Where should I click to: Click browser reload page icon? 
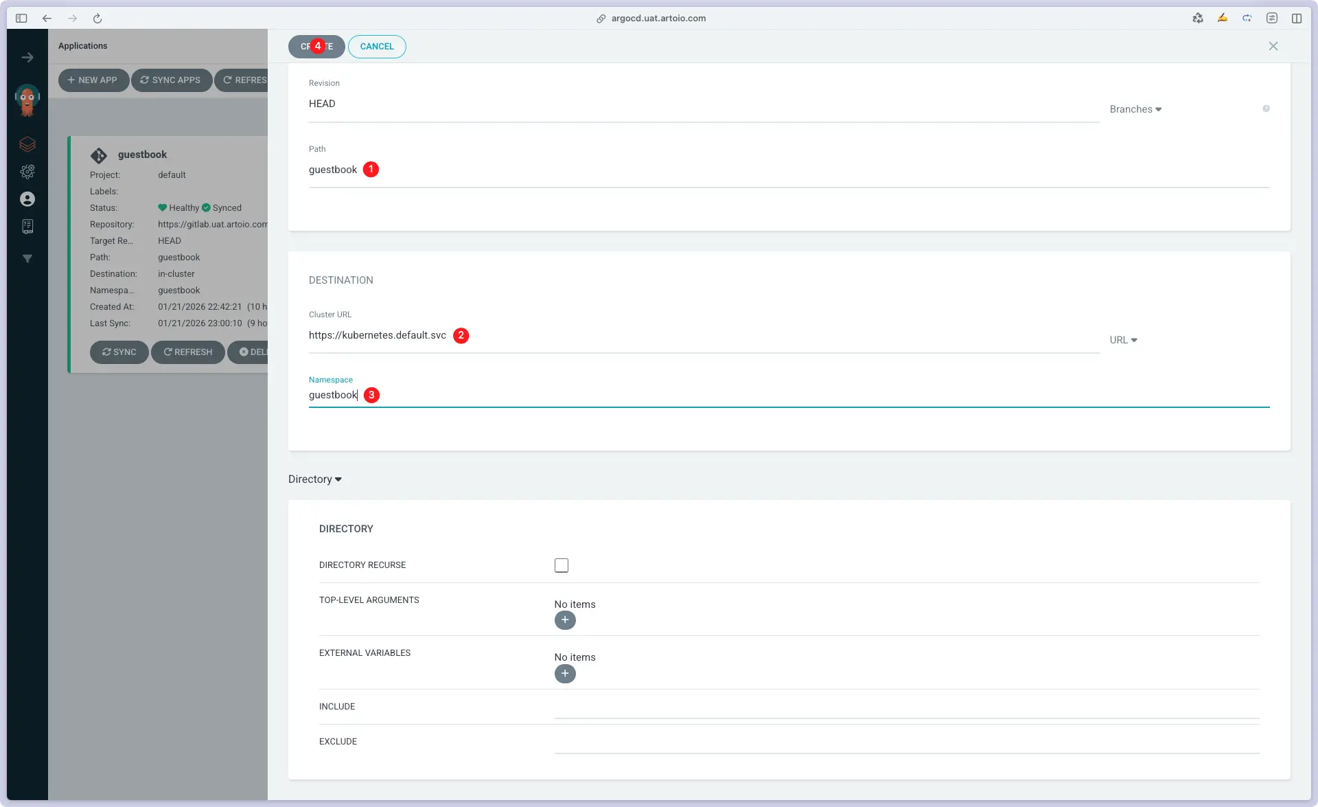[x=97, y=19]
